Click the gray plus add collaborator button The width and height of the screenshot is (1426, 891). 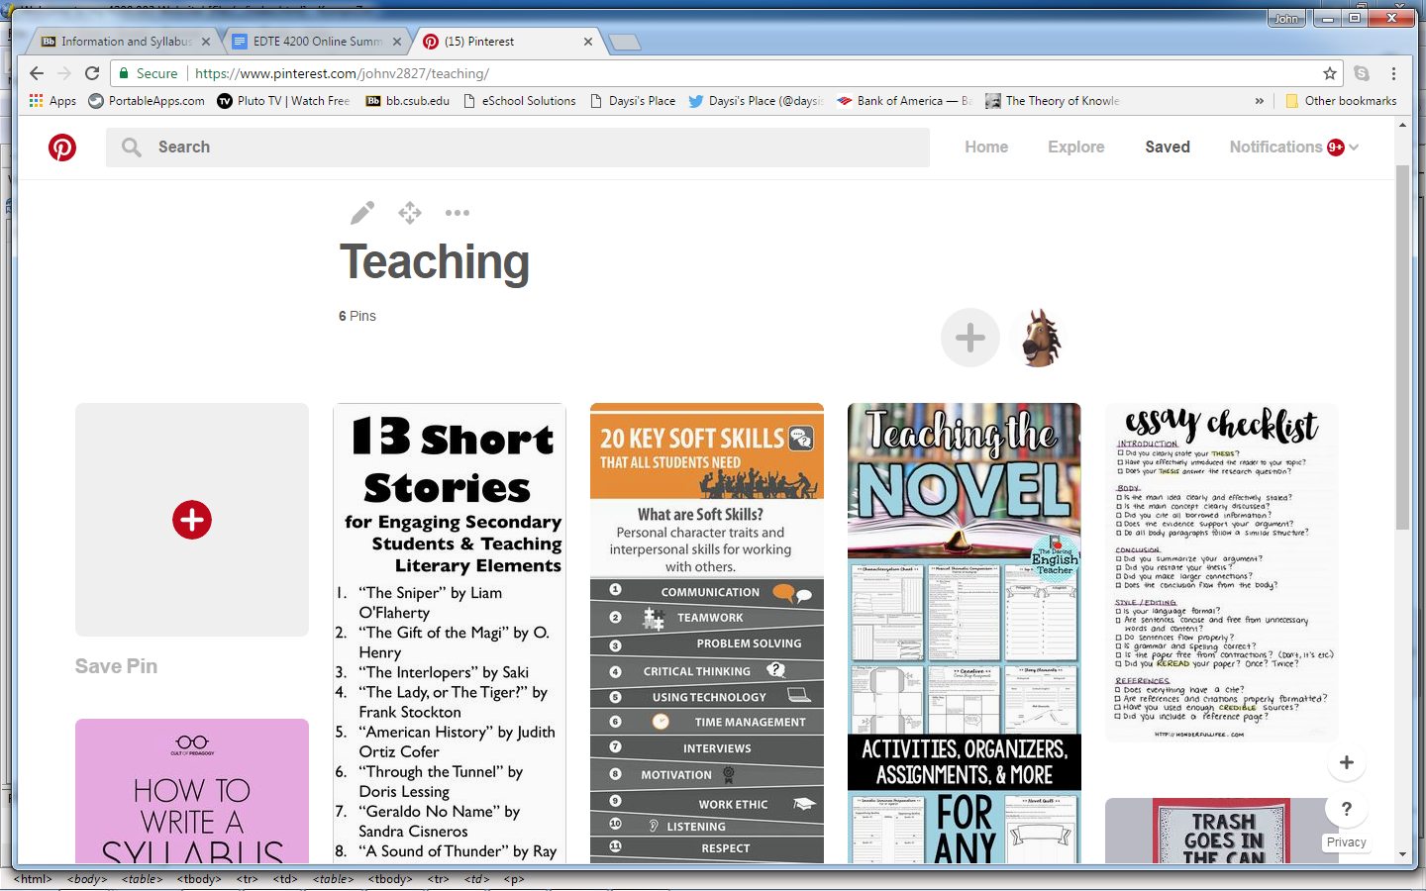969,338
